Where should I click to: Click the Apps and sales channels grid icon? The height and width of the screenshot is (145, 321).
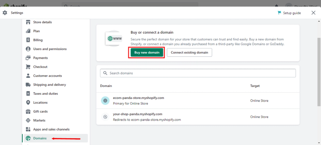tap(28, 129)
